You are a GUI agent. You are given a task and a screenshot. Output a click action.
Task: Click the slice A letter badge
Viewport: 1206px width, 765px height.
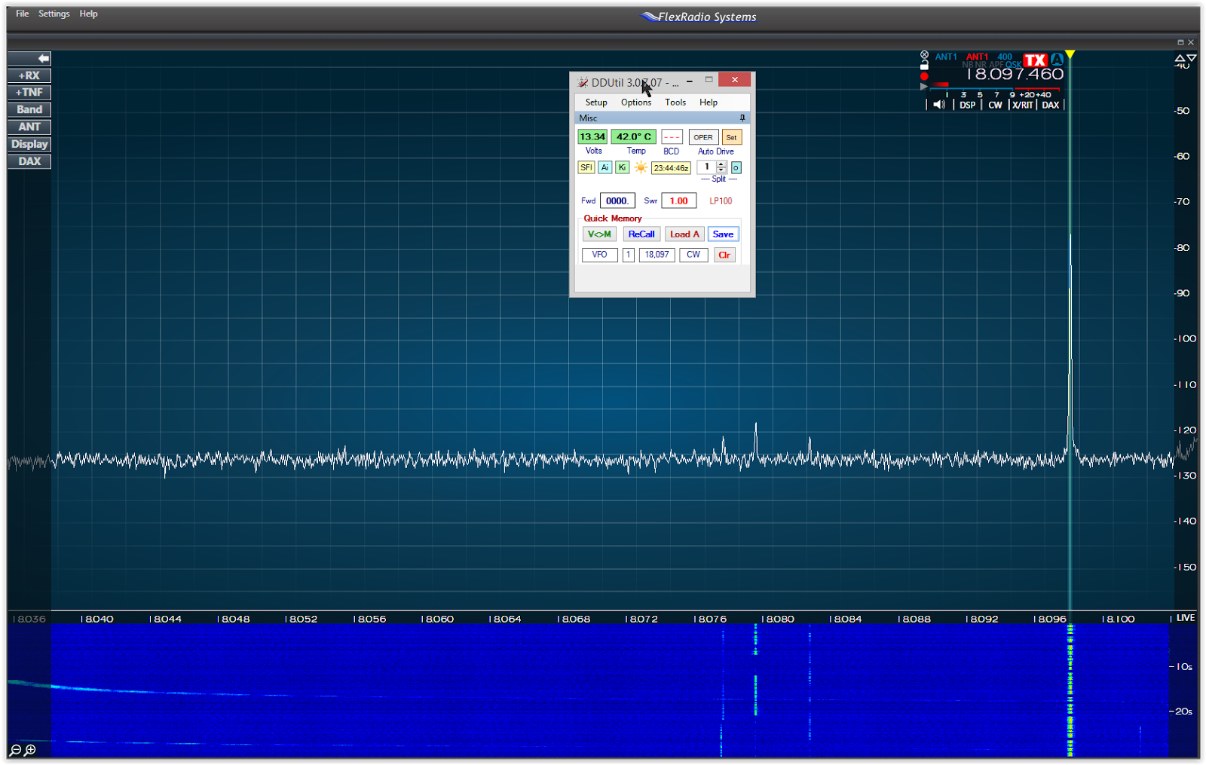pos(1057,60)
